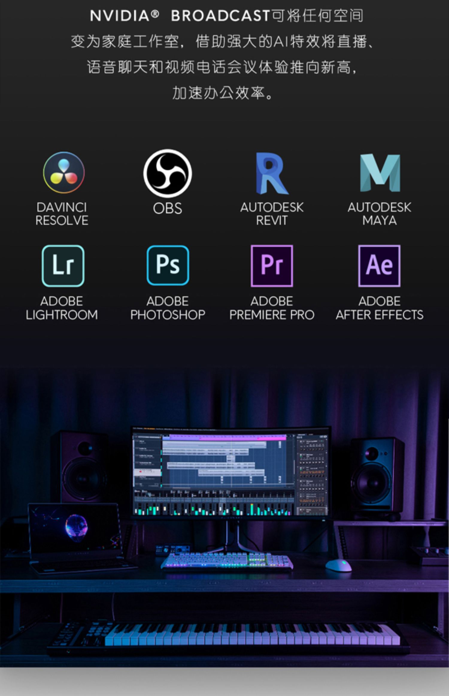The image size is (449, 696).
Task: Select the Adobe Premiere Pro Pr icon
Action: 272,266
